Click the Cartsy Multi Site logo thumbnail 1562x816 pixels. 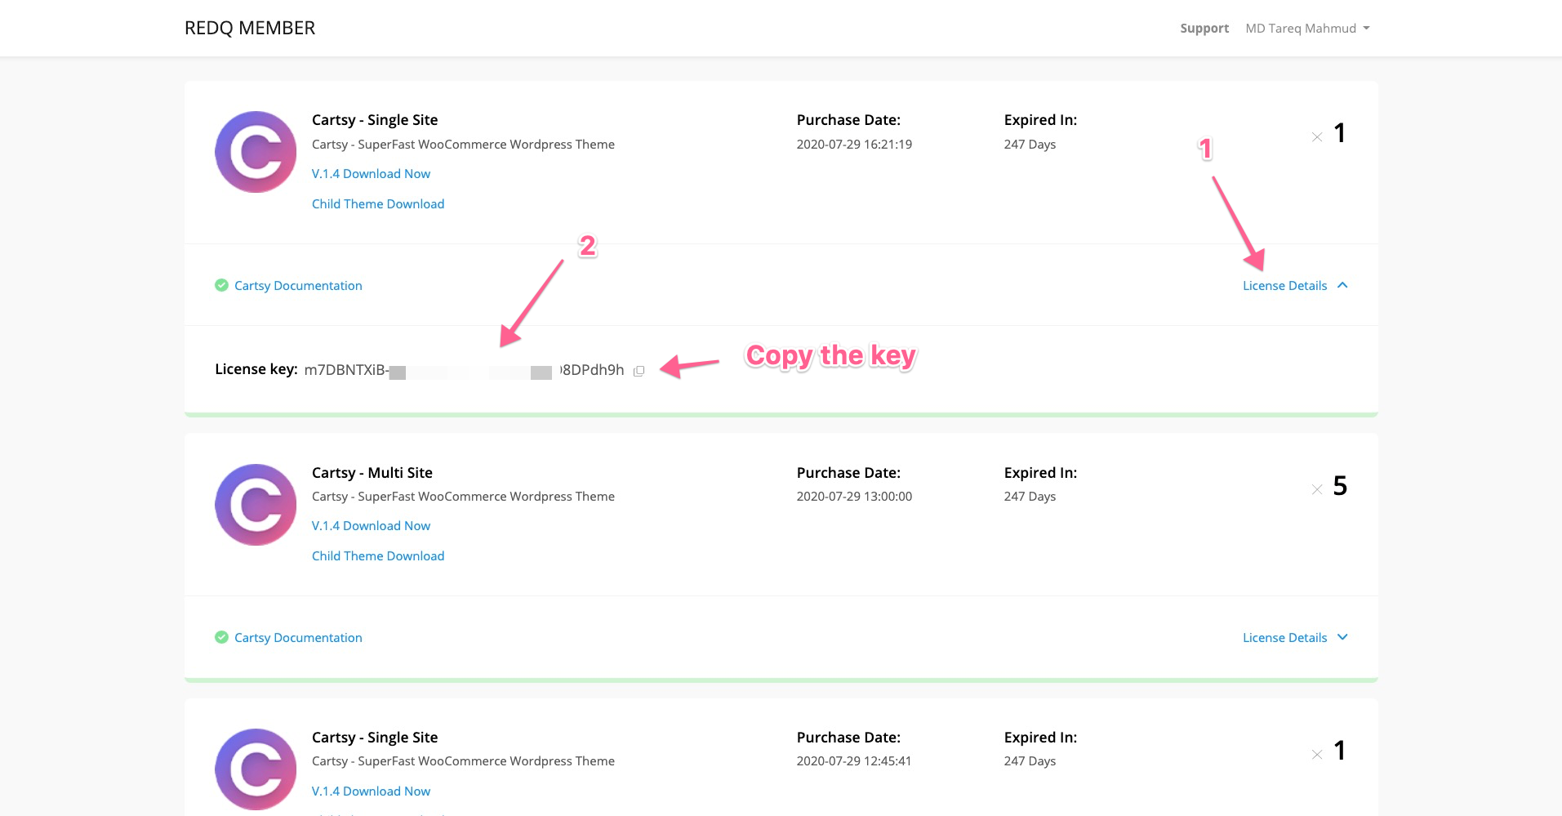click(256, 505)
